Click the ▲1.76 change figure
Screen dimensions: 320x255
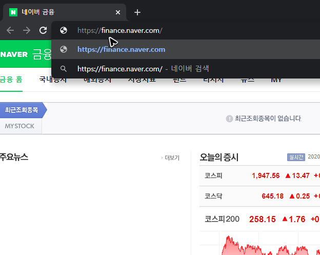(294, 219)
